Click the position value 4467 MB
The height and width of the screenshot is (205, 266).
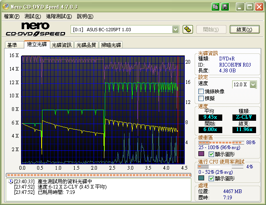pos(233,191)
